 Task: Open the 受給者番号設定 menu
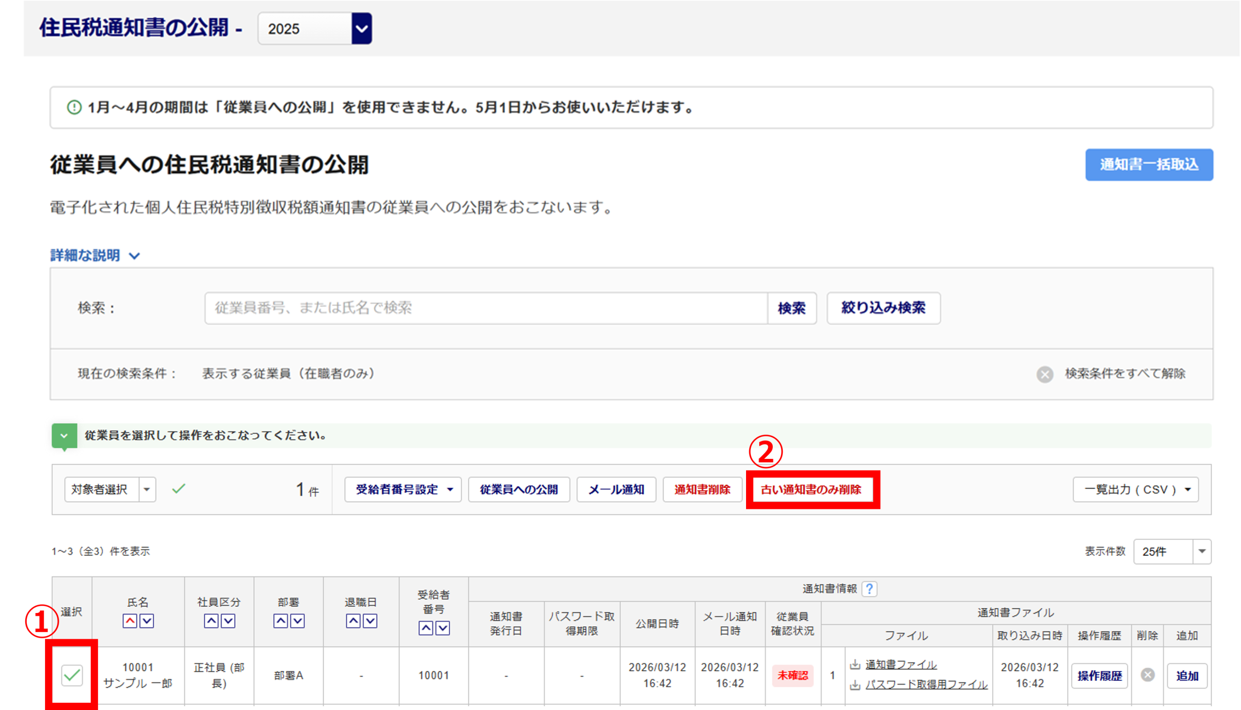tap(403, 489)
